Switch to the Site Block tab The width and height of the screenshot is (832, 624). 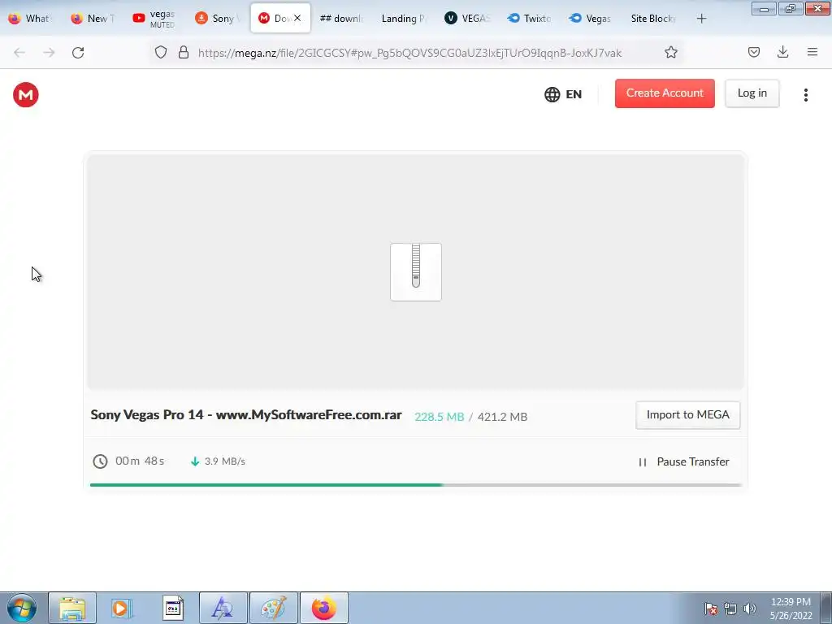pyautogui.click(x=652, y=18)
